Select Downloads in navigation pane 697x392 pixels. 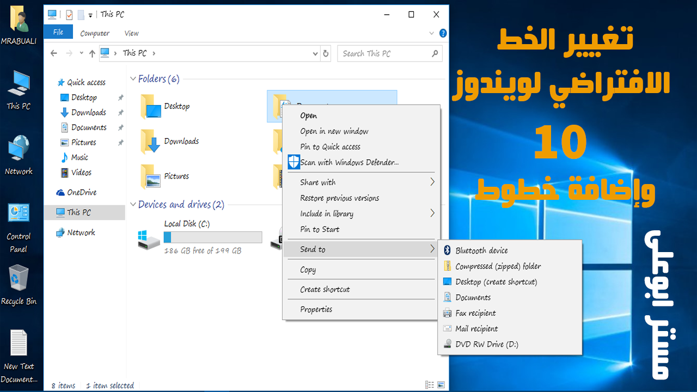point(83,112)
